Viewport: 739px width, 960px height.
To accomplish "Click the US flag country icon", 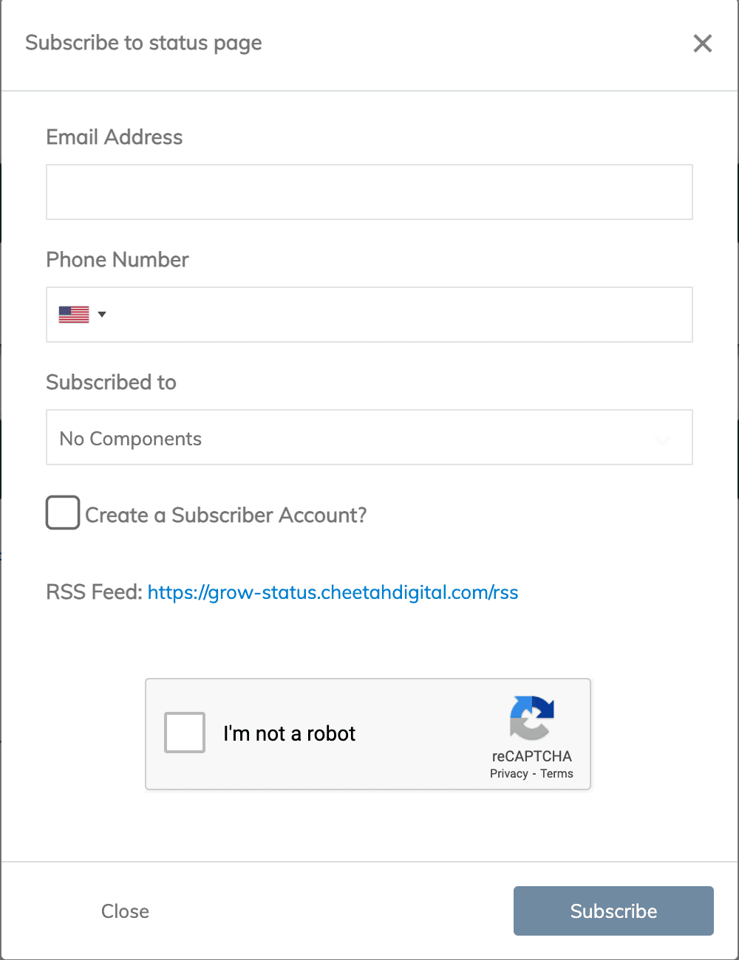I will (74, 315).
